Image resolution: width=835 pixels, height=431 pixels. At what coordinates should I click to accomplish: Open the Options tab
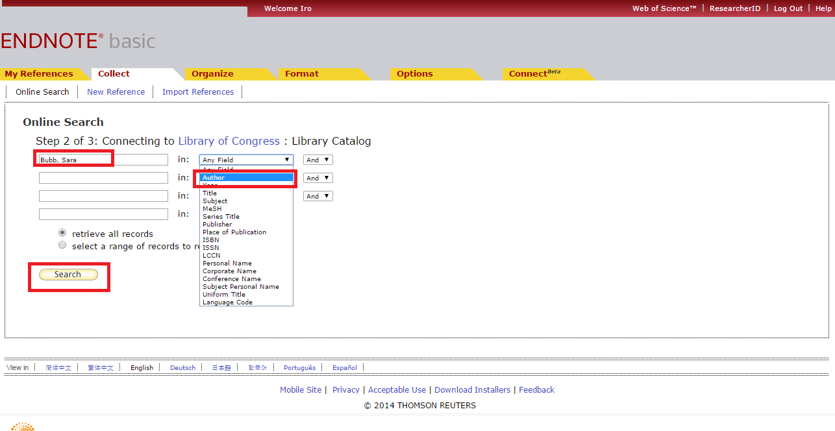414,74
